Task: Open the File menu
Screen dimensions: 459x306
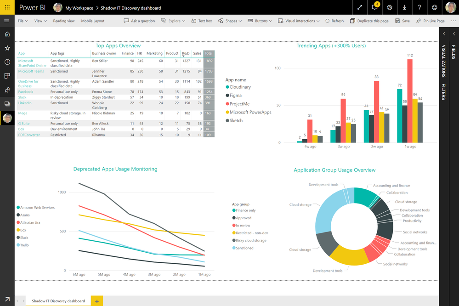Action: pyautogui.click(x=23, y=21)
